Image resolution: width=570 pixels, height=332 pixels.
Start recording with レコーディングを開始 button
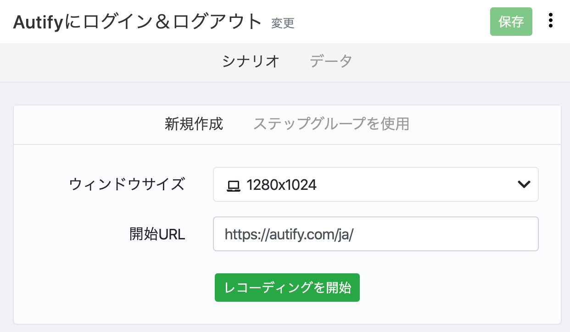pos(287,288)
